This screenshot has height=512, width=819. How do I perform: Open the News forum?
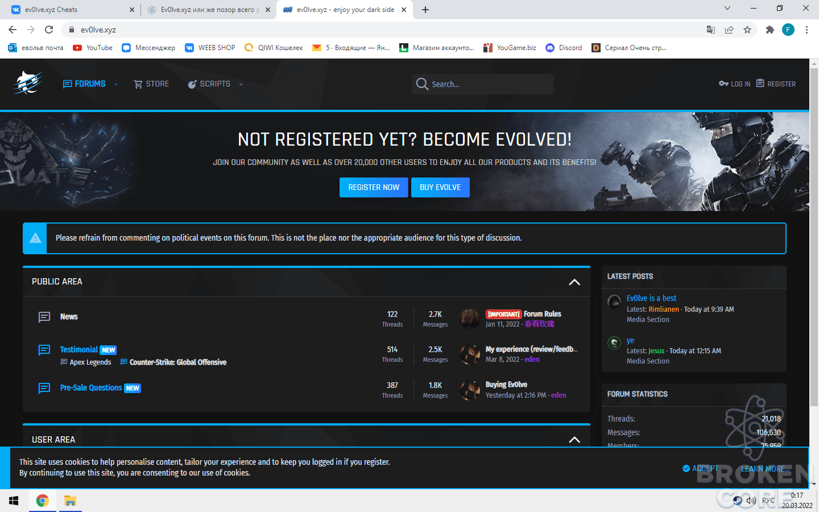[69, 317]
